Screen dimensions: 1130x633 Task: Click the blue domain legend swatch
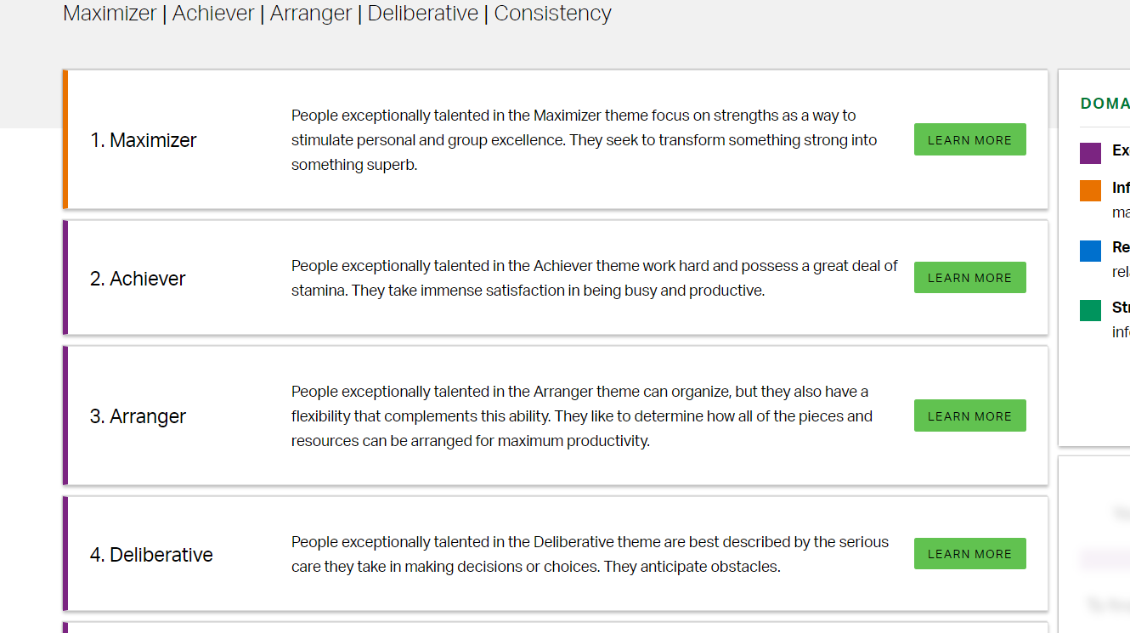tap(1090, 251)
